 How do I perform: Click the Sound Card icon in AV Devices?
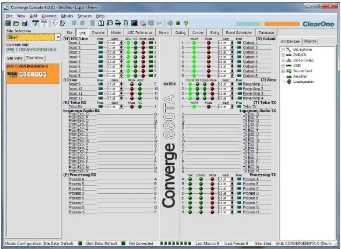(289, 71)
